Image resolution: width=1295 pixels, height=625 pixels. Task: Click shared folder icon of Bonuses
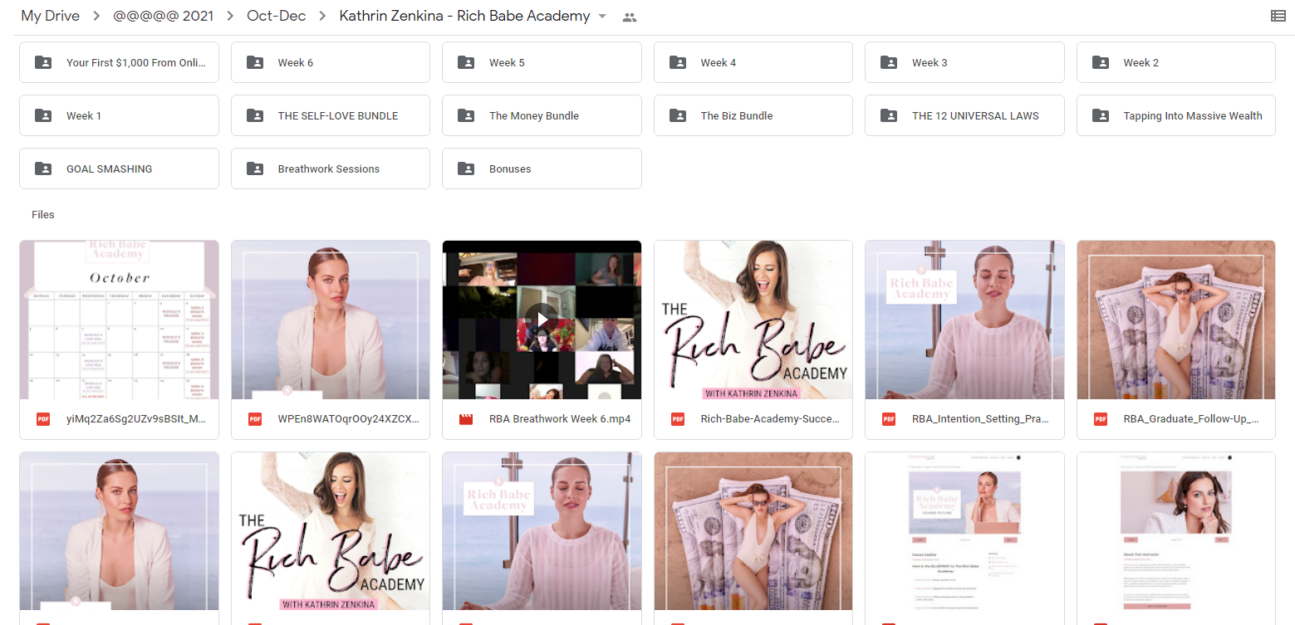click(466, 168)
